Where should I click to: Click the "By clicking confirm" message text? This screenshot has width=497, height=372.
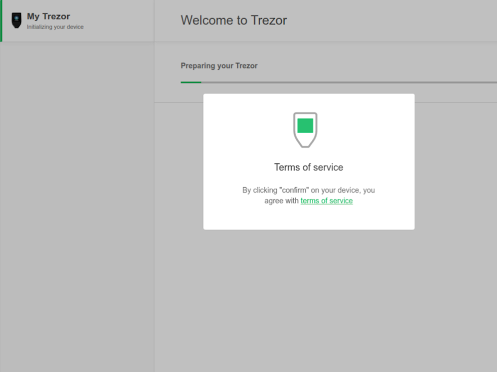click(x=308, y=191)
